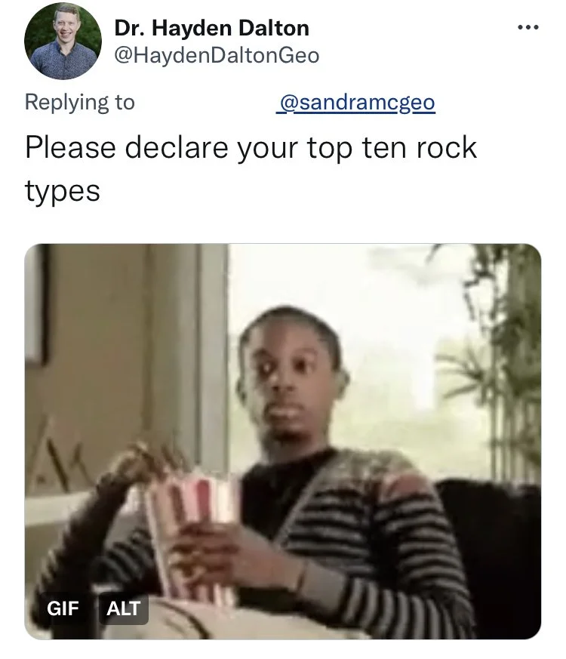Show the ALT image description badge
Image resolution: width=566 pixels, height=659 pixels.
[123, 608]
